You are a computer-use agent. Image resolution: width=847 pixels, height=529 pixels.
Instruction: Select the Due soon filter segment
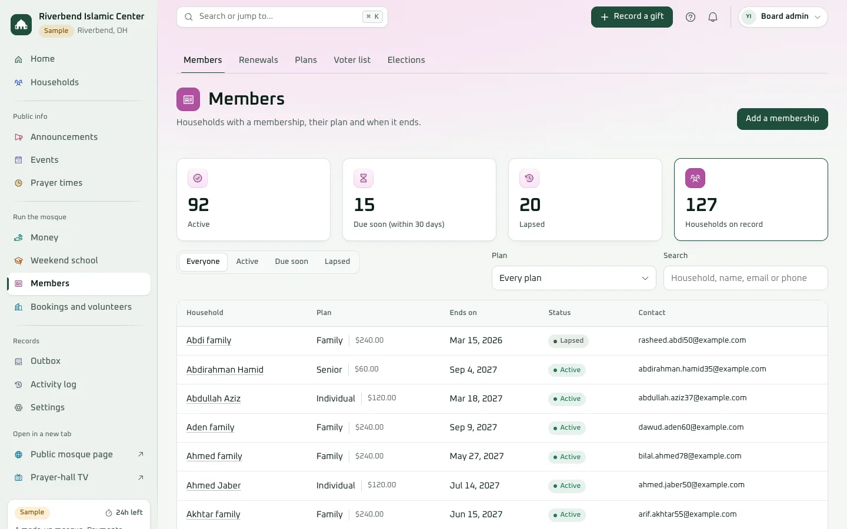[x=292, y=262]
